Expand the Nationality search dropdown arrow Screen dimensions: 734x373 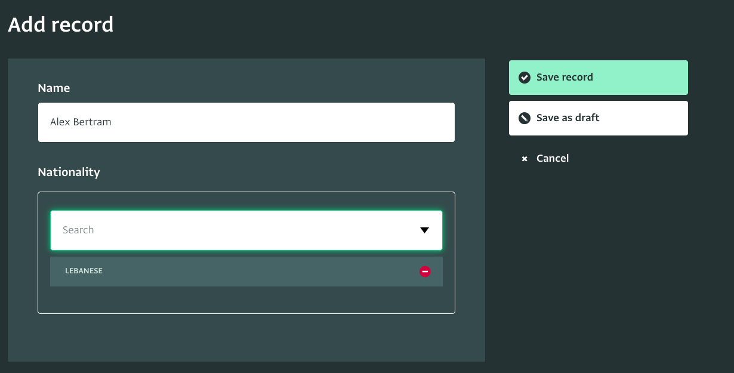click(x=424, y=230)
